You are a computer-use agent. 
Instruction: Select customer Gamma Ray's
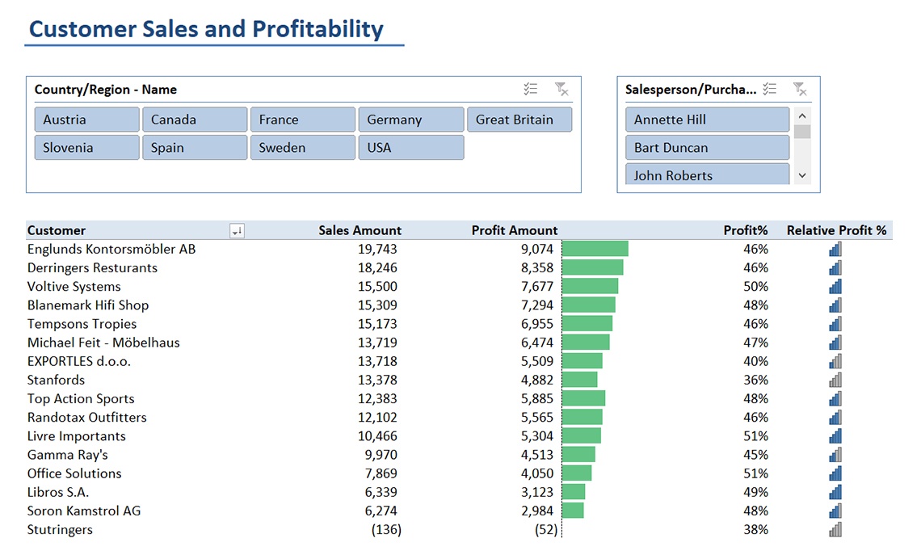pos(68,455)
